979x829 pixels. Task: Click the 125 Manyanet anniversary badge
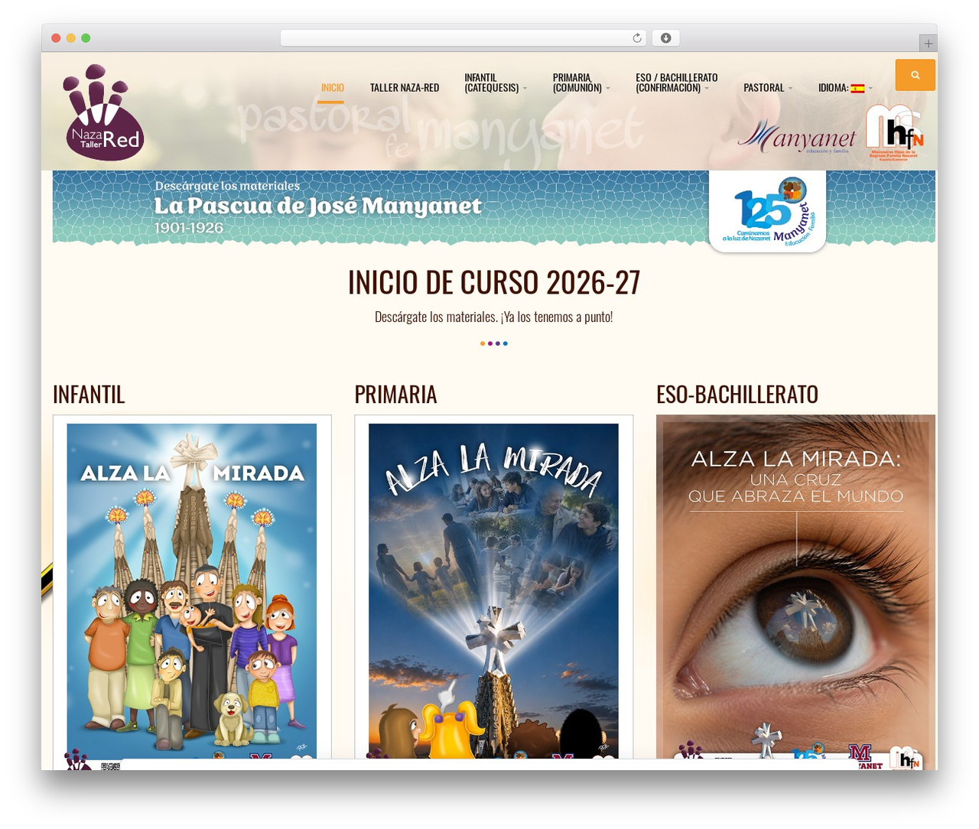pos(767,211)
